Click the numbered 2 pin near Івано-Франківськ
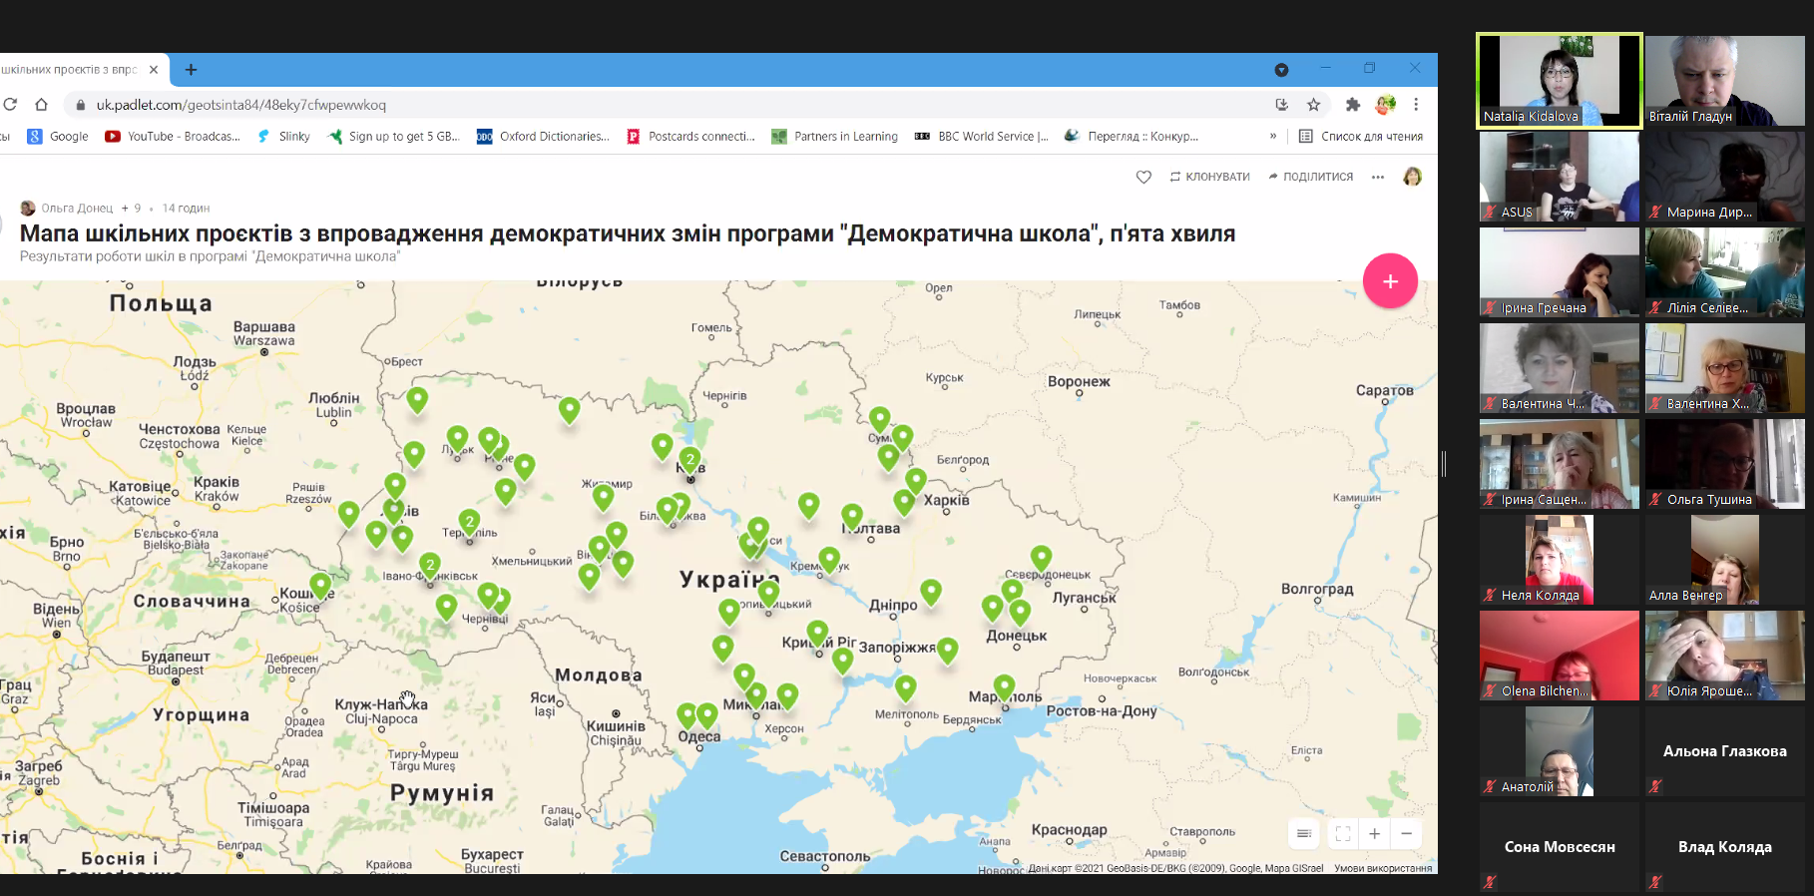The image size is (1814, 896). (429, 567)
